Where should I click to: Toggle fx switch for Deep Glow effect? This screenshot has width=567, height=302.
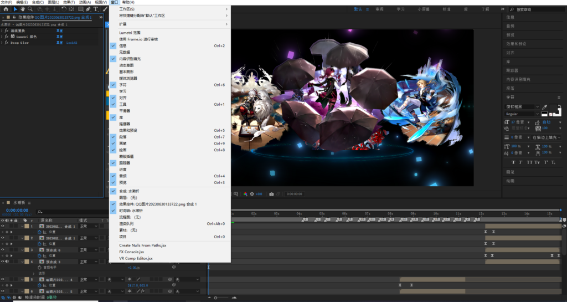pyautogui.click(x=7, y=42)
